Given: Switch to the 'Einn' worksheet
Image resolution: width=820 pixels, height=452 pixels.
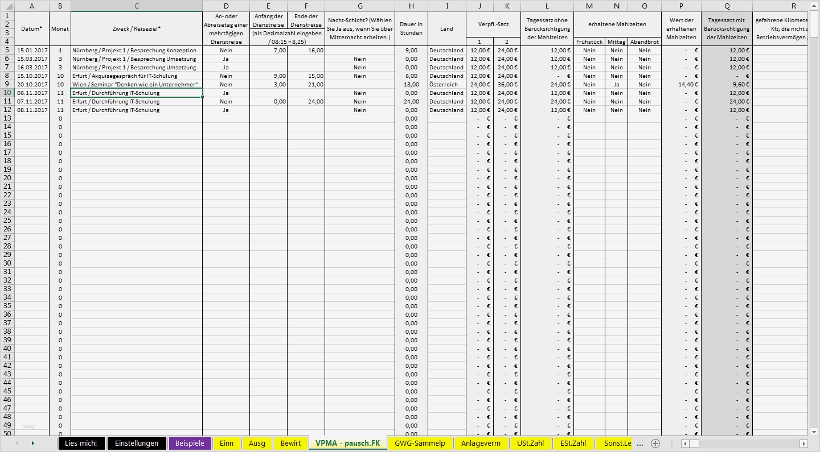Looking at the screenshot, I should pos(227,443).
